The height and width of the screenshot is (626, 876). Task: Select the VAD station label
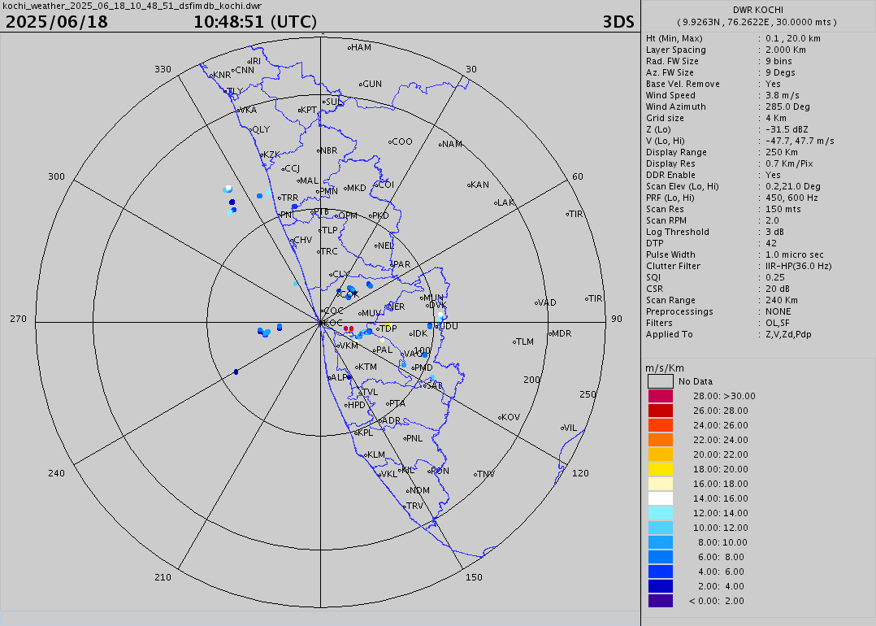(547, 302)
